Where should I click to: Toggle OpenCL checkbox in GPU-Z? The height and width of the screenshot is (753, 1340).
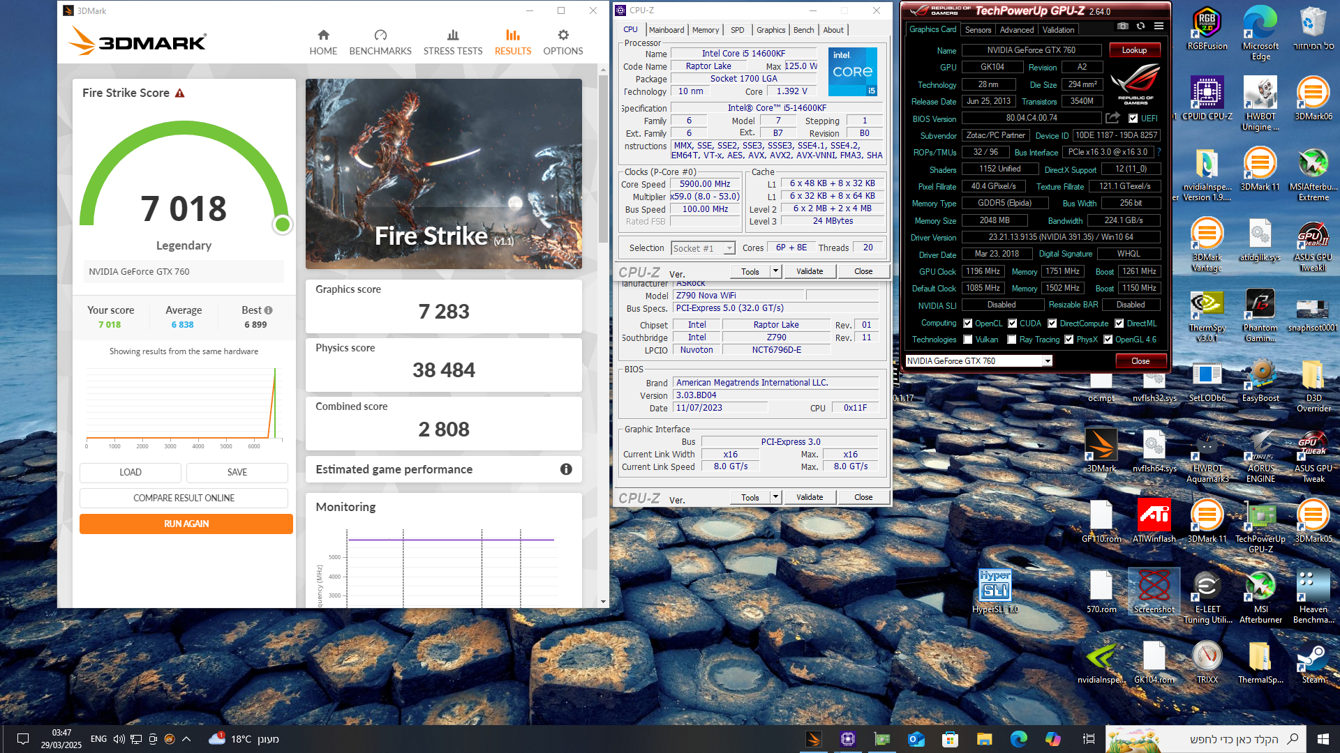pos(968,323)
